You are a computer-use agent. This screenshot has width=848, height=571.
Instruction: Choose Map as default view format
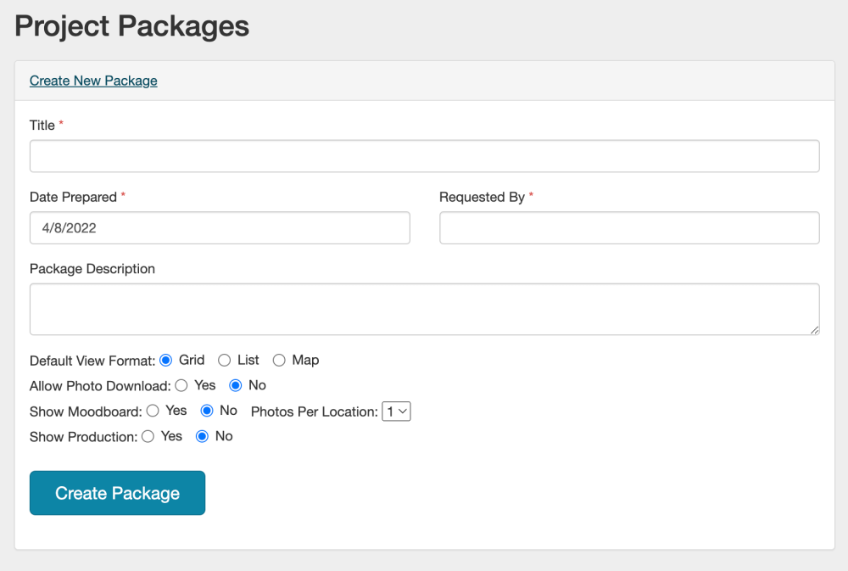pos(279,361)
